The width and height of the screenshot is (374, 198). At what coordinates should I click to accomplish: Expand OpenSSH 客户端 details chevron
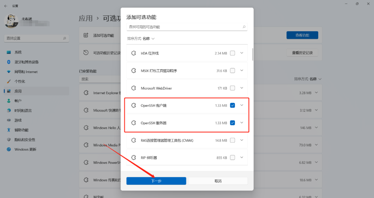(x=242, y=105)
